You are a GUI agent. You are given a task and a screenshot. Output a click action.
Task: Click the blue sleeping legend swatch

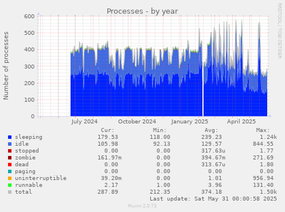pyautogui.click(x=10, y=137)
